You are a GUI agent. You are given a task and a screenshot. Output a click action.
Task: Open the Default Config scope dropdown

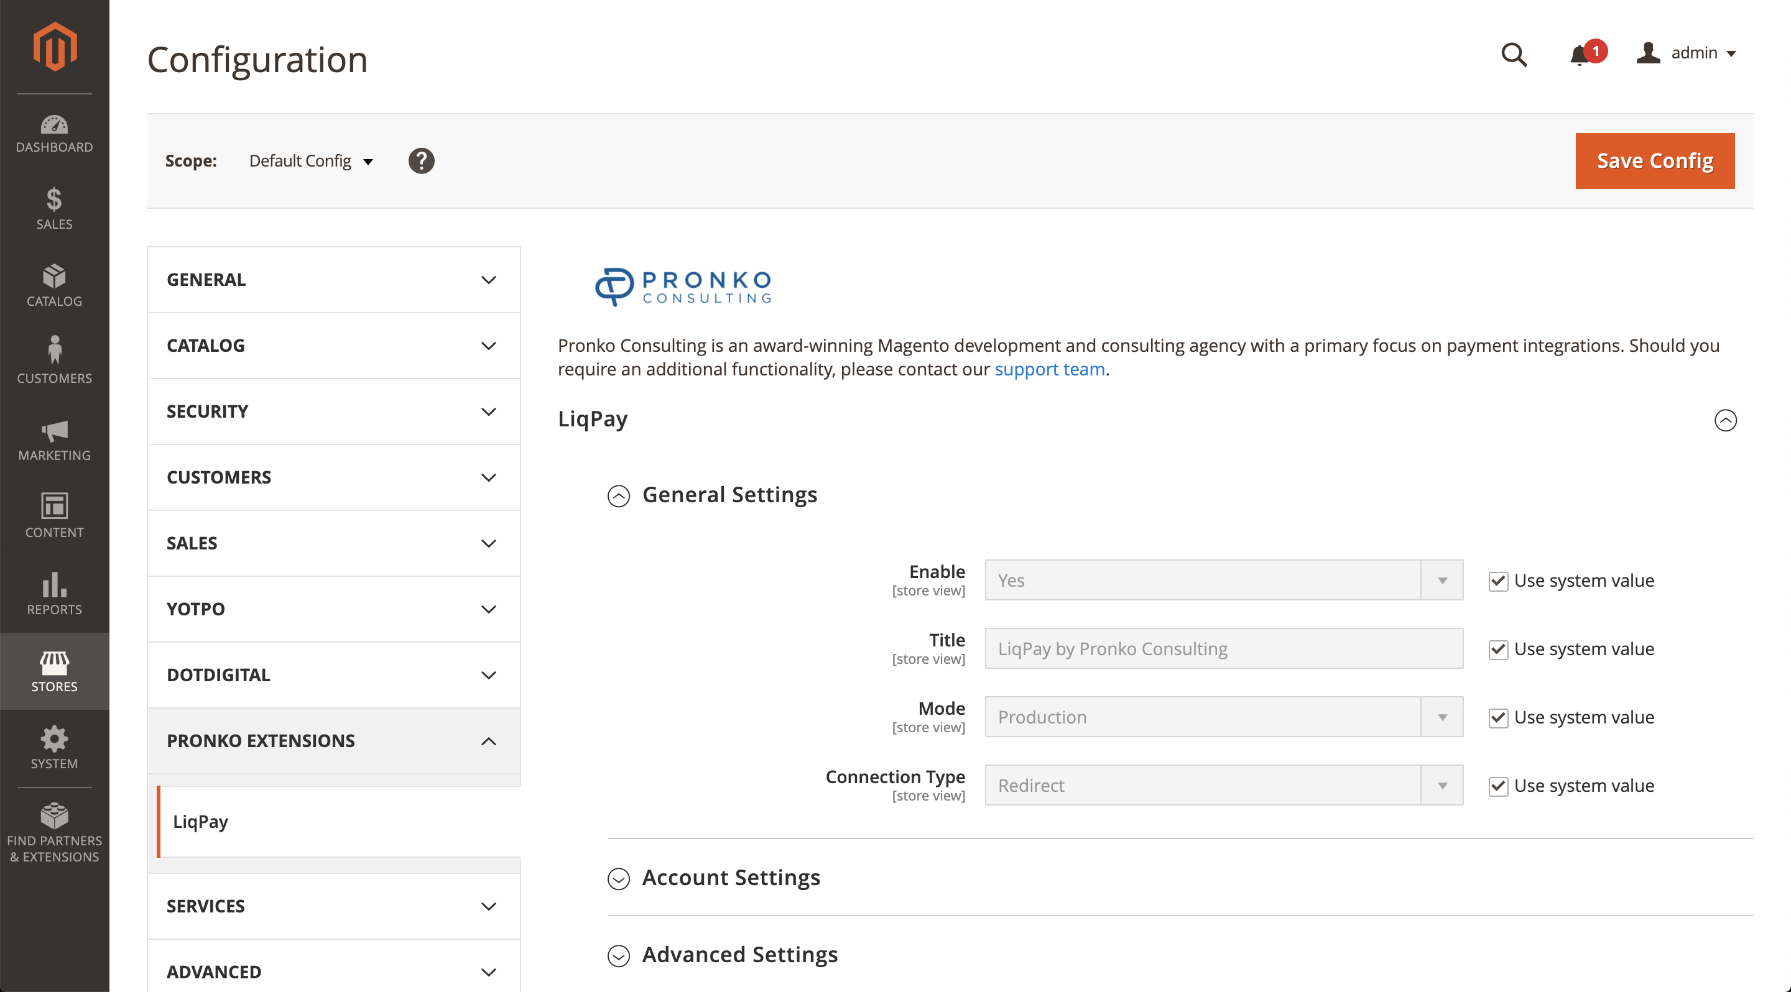click(x=311, y=161)
